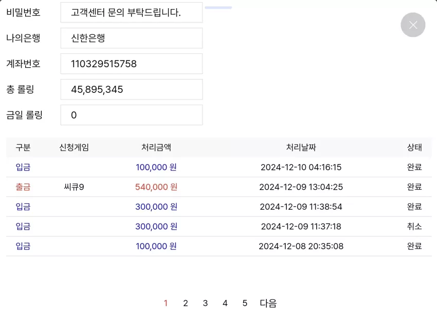Image resolution: width=437 pixels, height=335 pixels.
Task: Click the 상태 column header
Action: 414,147
